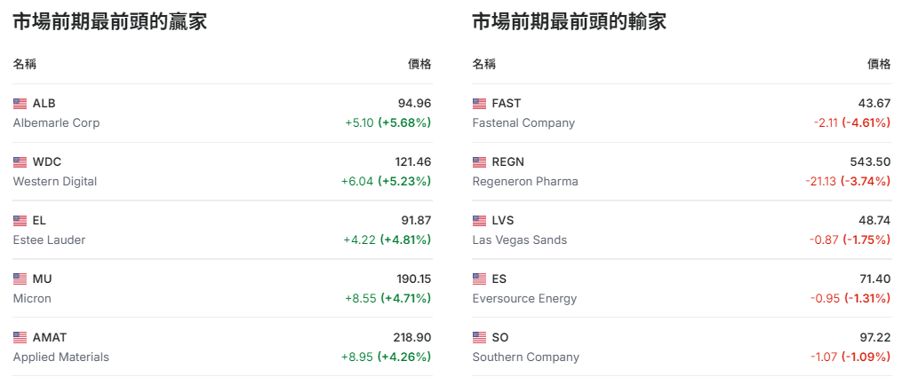
Task: Select the Estee Lauder company name
Action: tap(49, 240)
